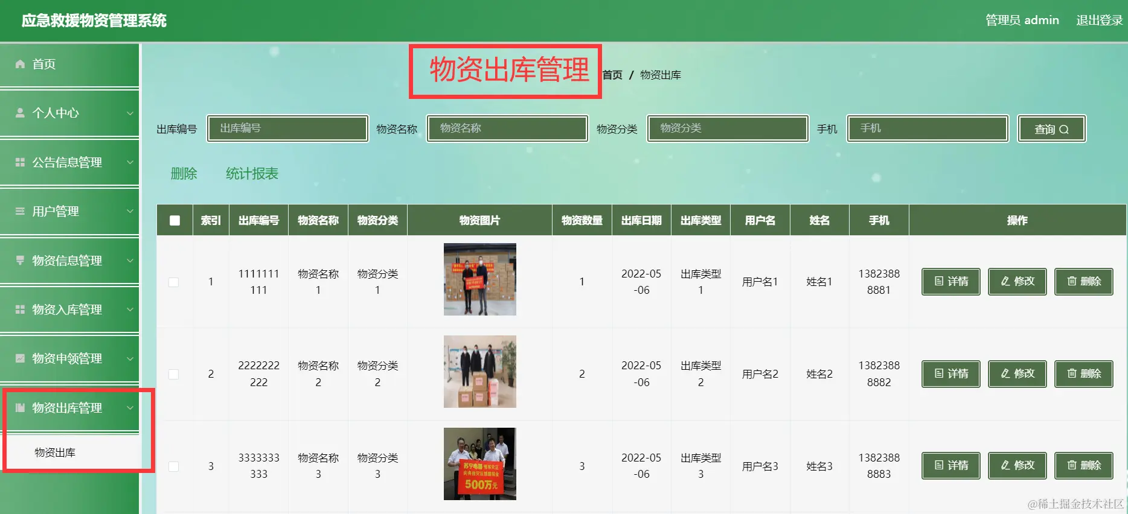Click the chart icon next to 物资出库管理

point(20,408)
